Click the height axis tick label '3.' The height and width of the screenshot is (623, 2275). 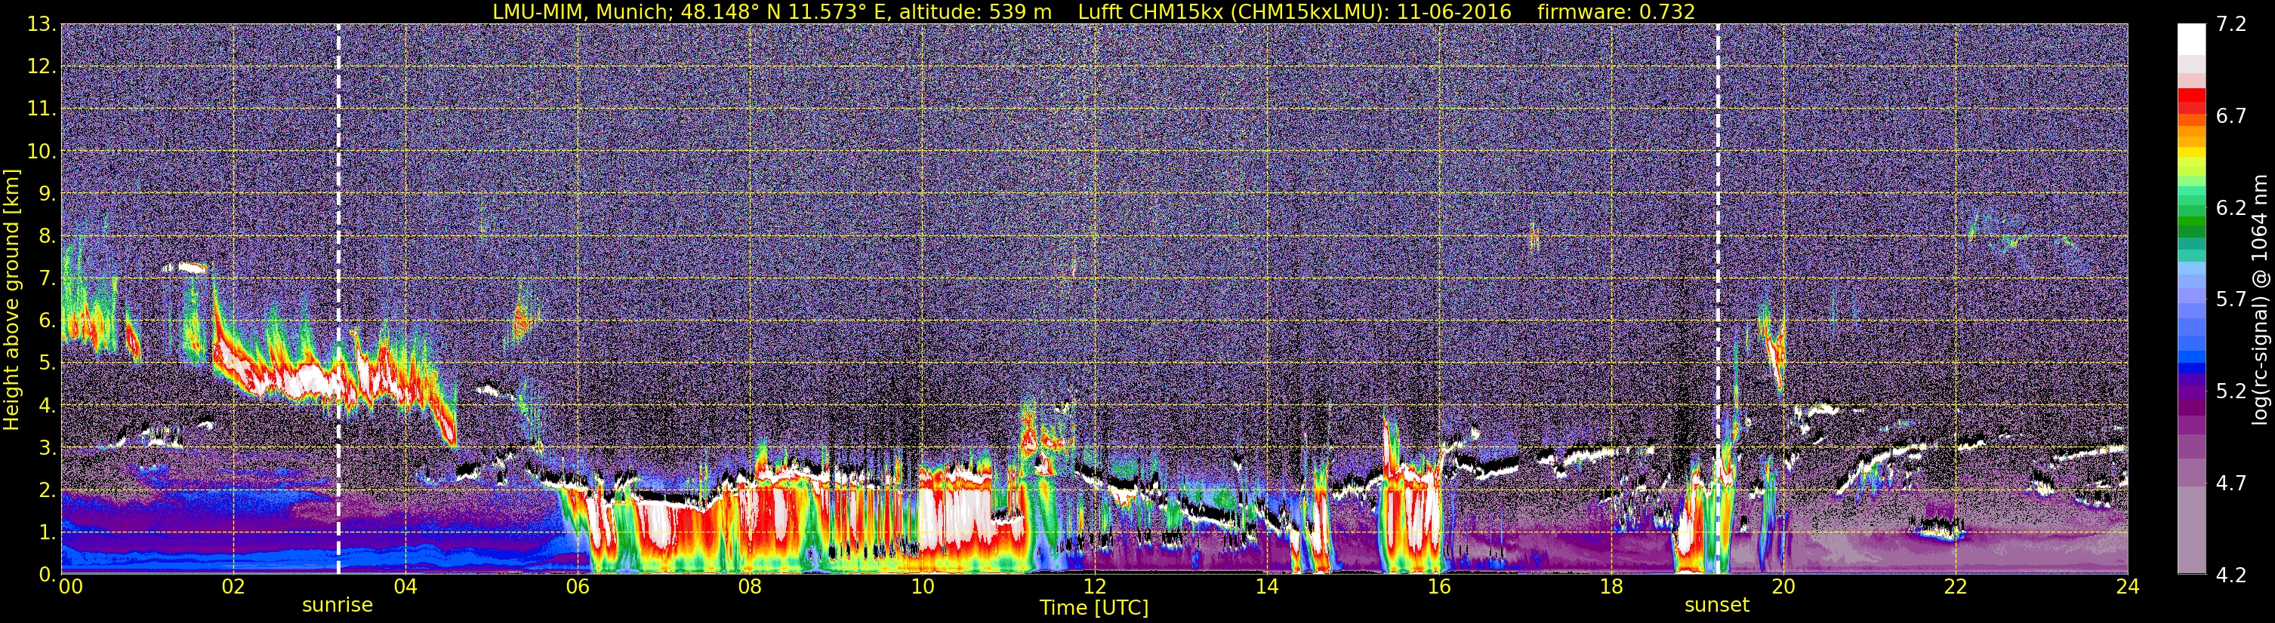[x=47, y=447]
